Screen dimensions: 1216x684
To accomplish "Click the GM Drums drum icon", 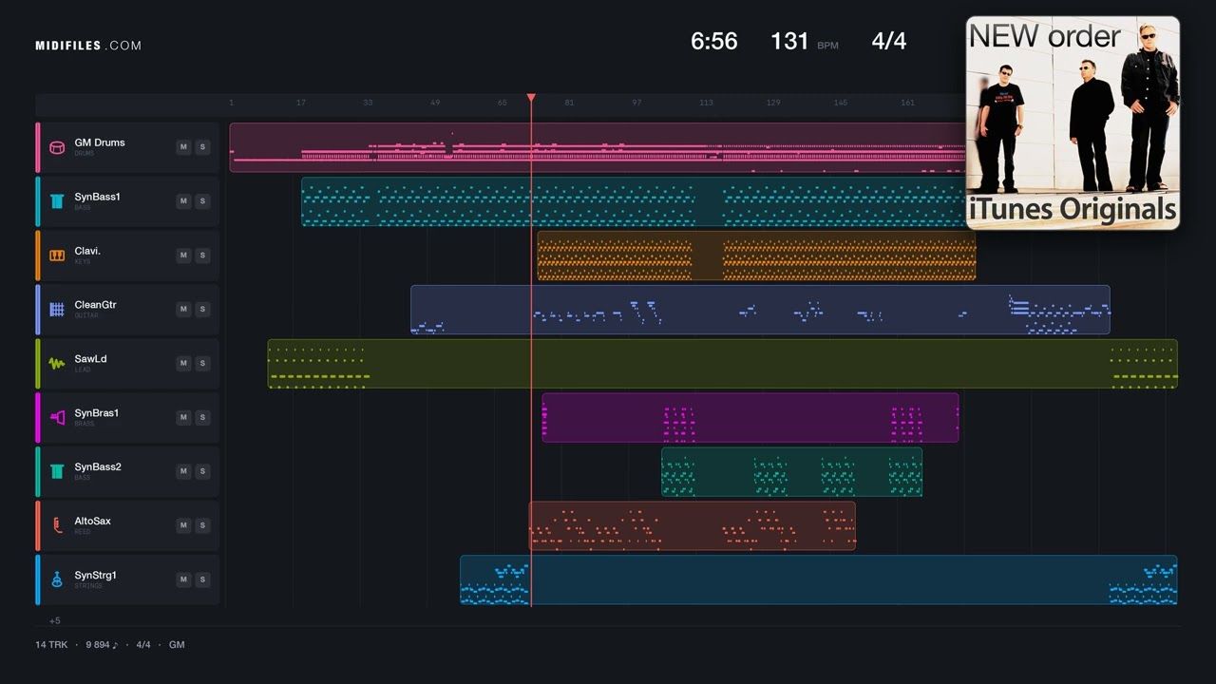I will point(57,147).
